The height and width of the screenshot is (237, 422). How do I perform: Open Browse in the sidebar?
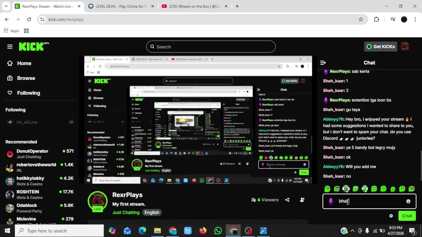(21, 78)
